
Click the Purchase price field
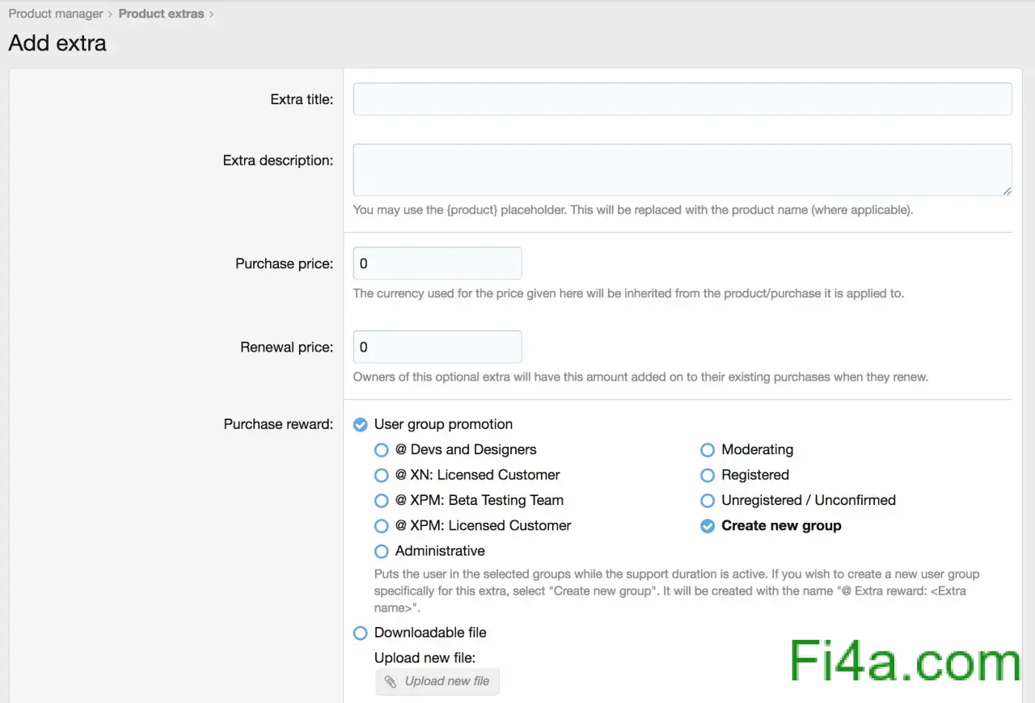[437, 263]
